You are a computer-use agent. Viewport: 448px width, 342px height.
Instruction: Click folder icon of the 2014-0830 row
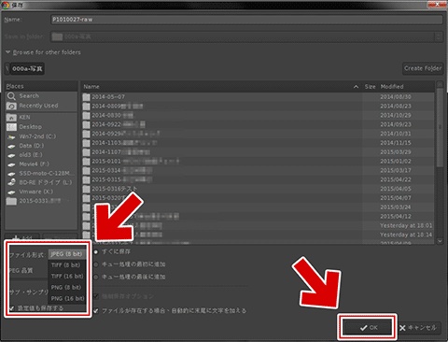point(87,115)
